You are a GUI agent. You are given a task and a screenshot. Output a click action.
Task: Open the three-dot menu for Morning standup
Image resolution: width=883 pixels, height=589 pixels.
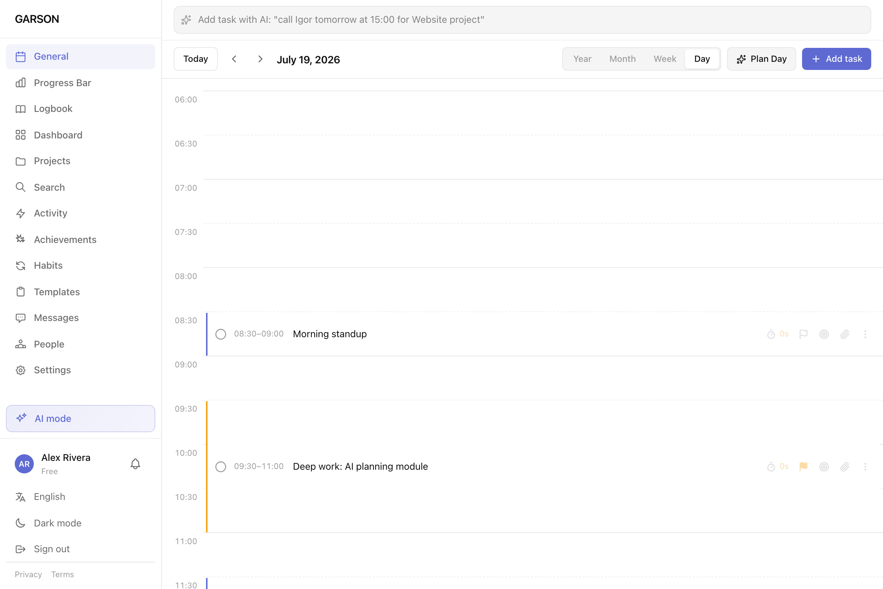(865, 334)
